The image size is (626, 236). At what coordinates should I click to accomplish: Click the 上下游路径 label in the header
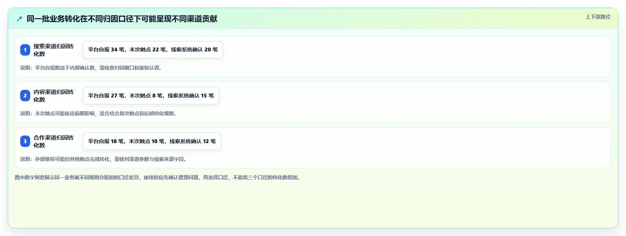pos(598,17)
